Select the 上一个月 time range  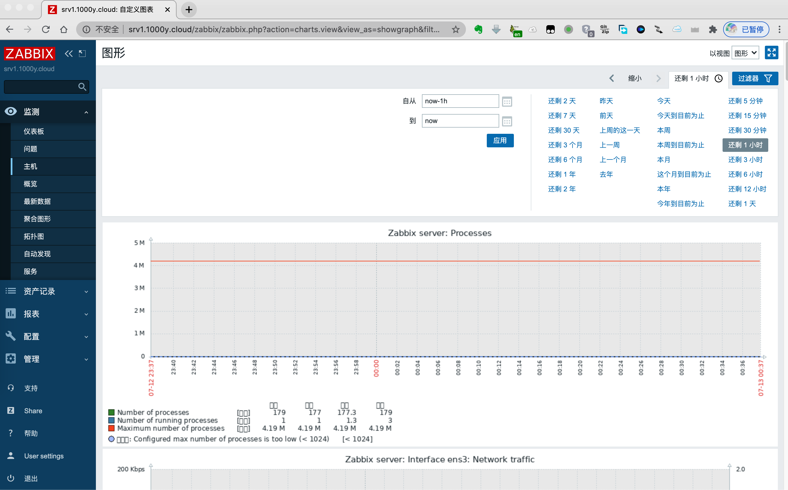(x=613, y=159)
